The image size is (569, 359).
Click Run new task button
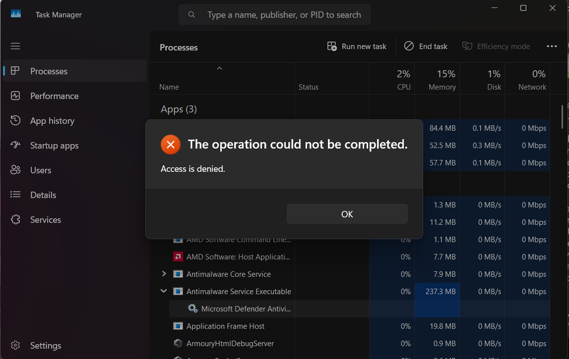[357, 47]
